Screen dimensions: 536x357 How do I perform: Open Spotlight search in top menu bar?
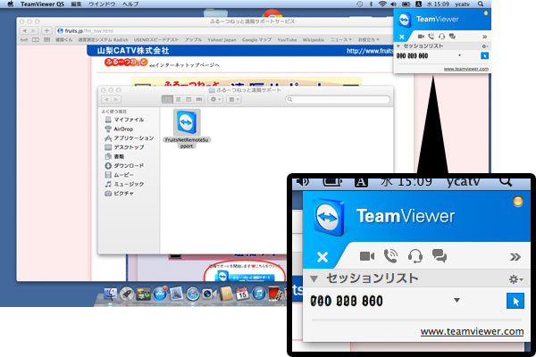coord(481,4)
